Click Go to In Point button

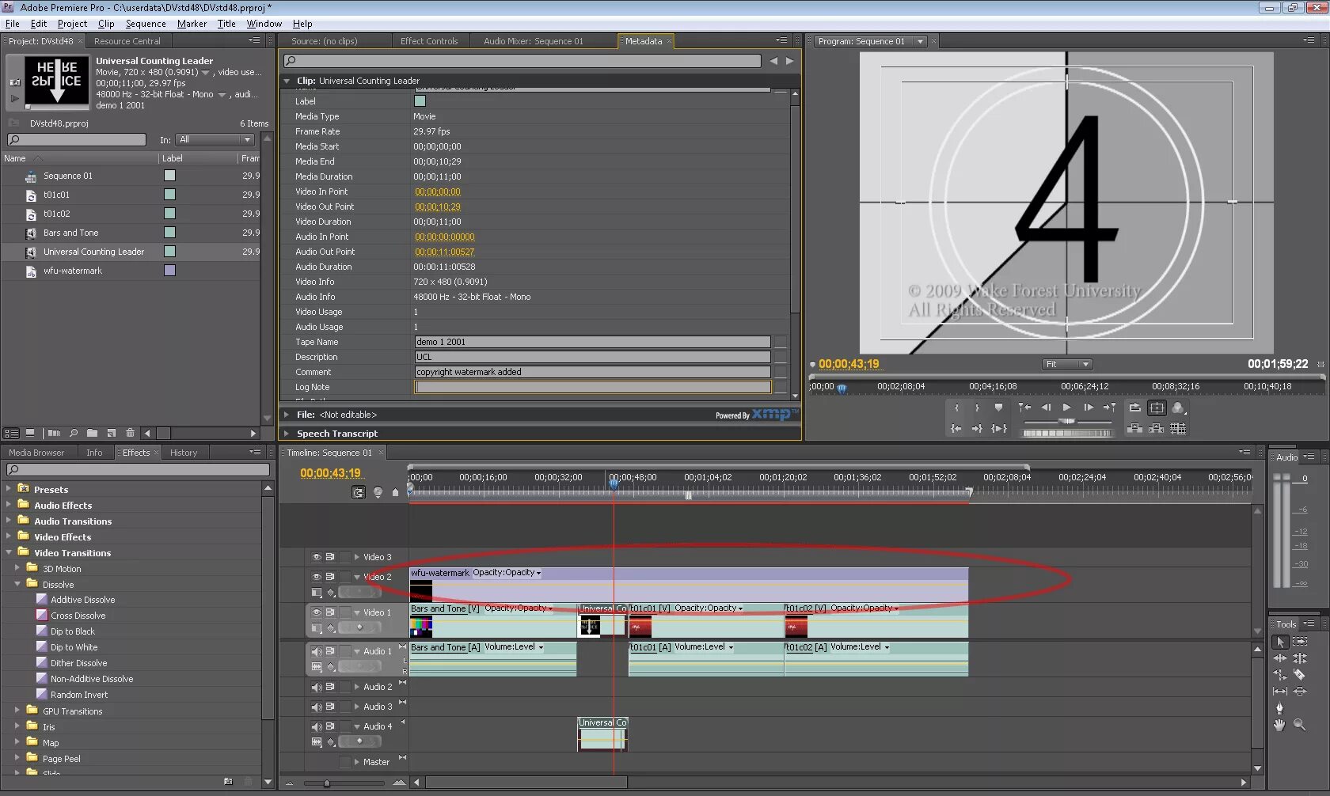tap(956, 428)
